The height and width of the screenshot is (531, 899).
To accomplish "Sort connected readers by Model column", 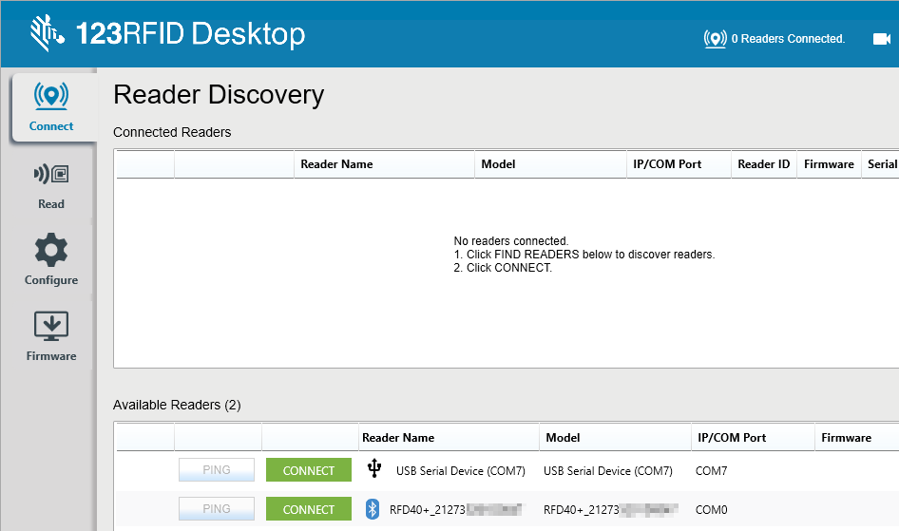I will tap(498, 164).
